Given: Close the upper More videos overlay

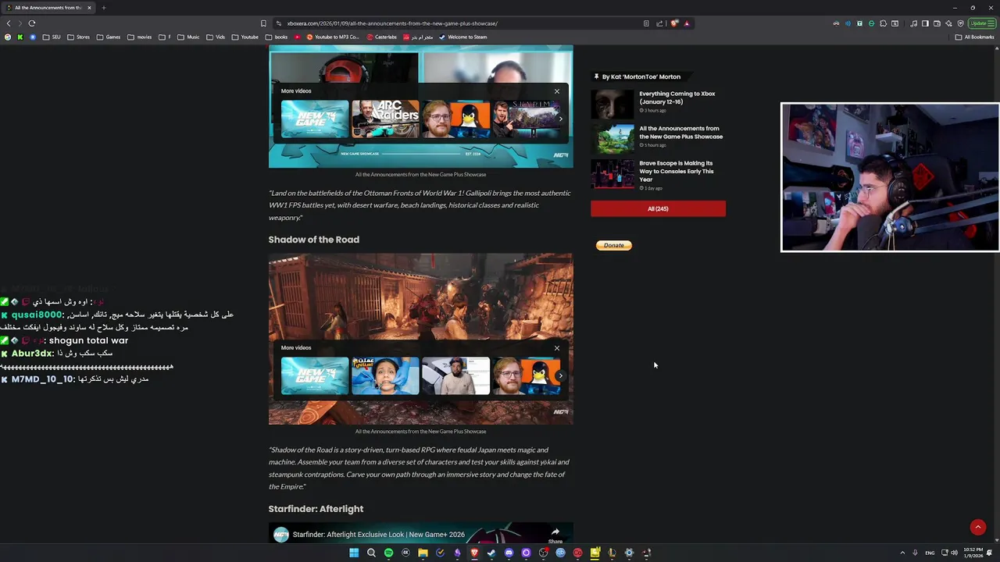Looking at the screenshot, I should [x=557, y=91].
